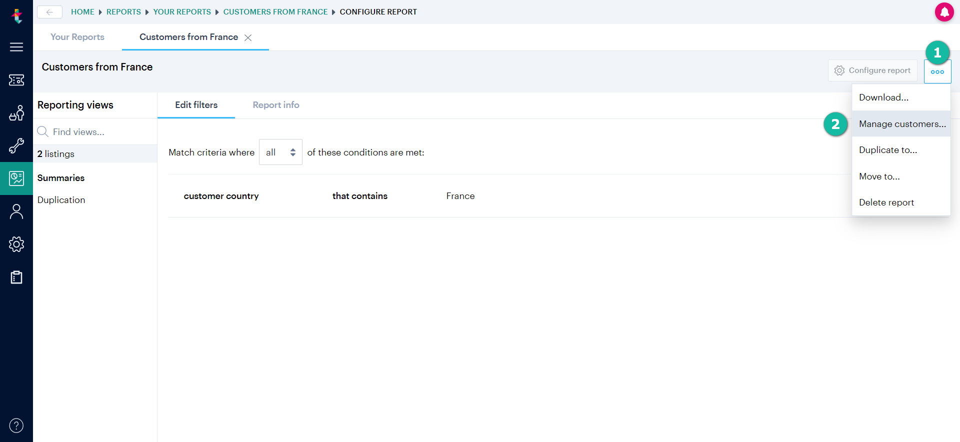Open the clipboard icon in sidebar

[16, 277]
